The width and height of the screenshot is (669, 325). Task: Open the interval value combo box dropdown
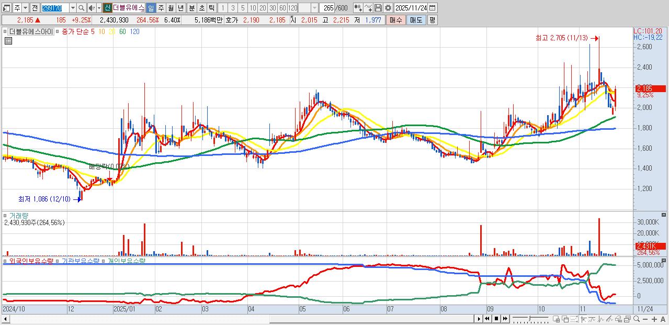pyautogui.click(x=314, y=8)
